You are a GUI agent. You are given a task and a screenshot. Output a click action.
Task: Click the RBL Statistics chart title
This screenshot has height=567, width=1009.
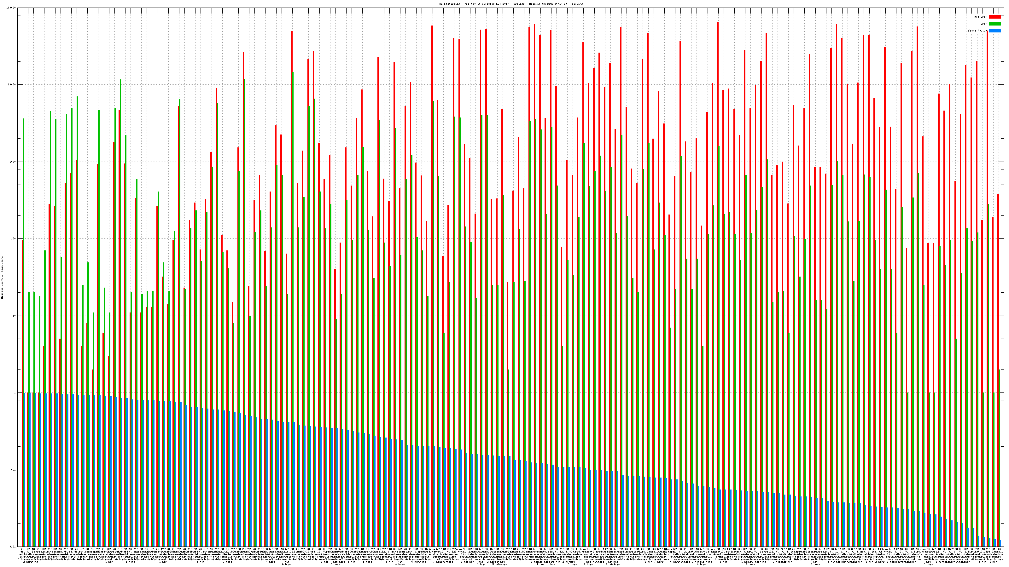[510, 4]
